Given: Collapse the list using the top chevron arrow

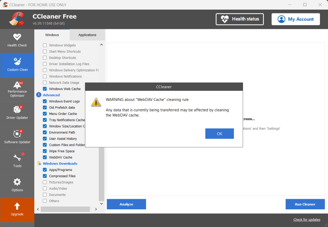Looking at the screenshot, I should click(x=101, y=45).
